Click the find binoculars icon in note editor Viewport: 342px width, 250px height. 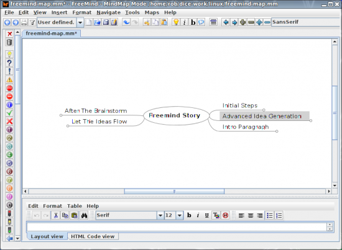[84, 215]
